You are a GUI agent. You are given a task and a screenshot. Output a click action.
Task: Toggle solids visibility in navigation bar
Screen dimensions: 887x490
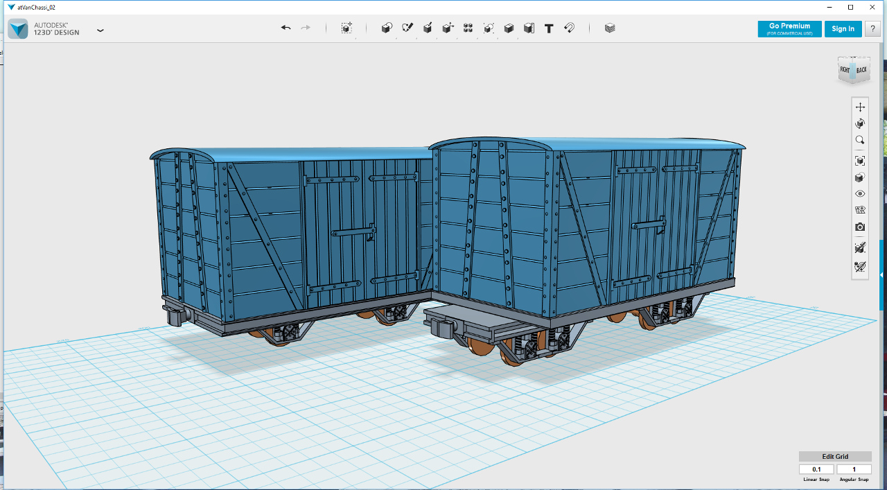coord(860,247)
